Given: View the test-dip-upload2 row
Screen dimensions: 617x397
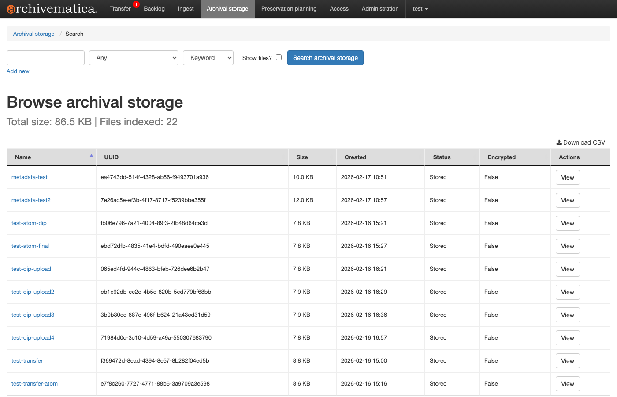Looking at the screenshot, I should coord(568,292).
